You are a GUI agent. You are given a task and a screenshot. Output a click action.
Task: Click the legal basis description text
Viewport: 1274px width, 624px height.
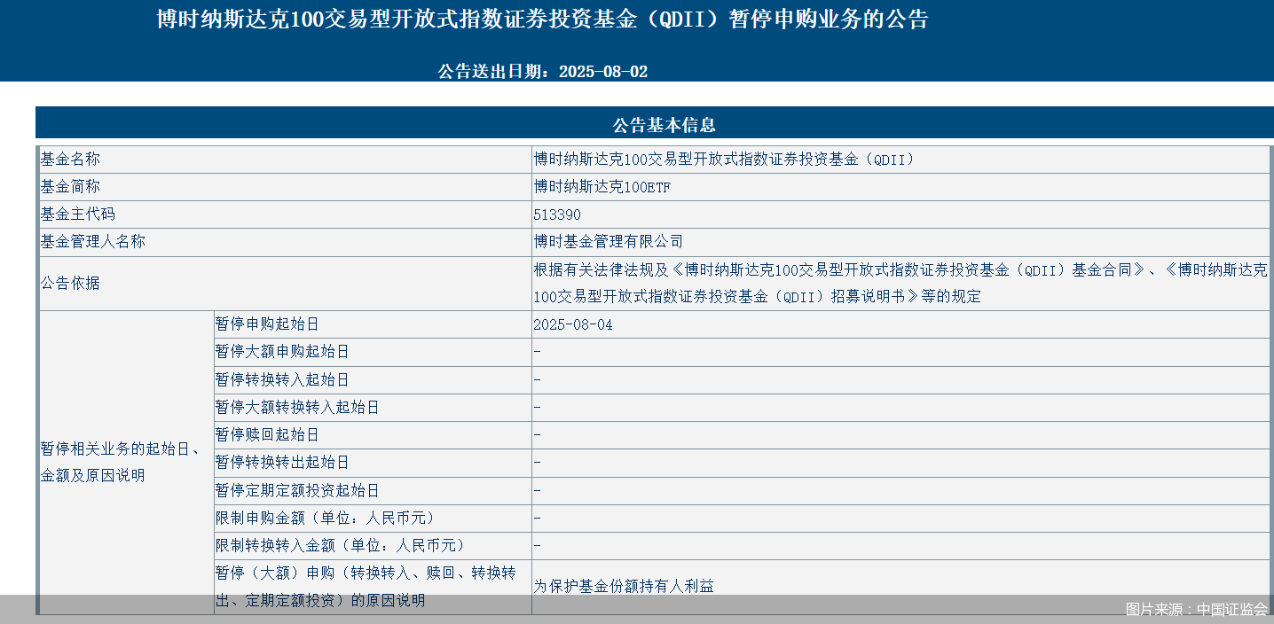tap(900, 284)
